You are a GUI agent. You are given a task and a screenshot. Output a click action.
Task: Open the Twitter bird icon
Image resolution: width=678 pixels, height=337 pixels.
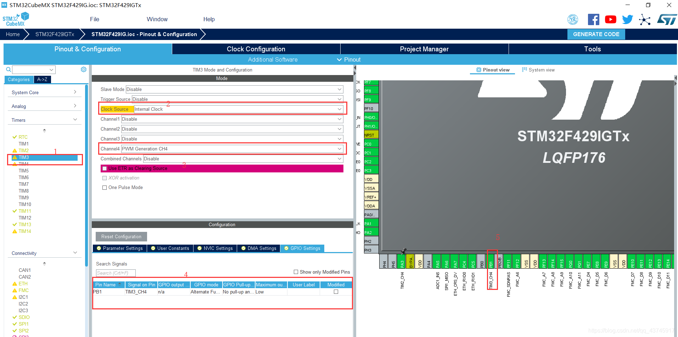[627, 19]
